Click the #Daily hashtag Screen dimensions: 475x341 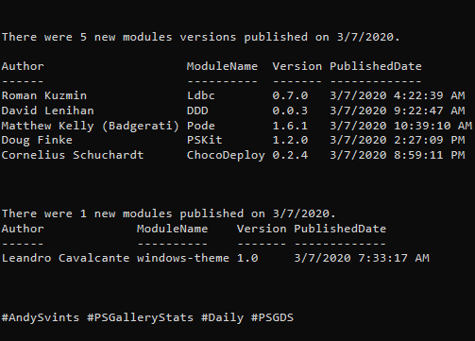(222, 317)
